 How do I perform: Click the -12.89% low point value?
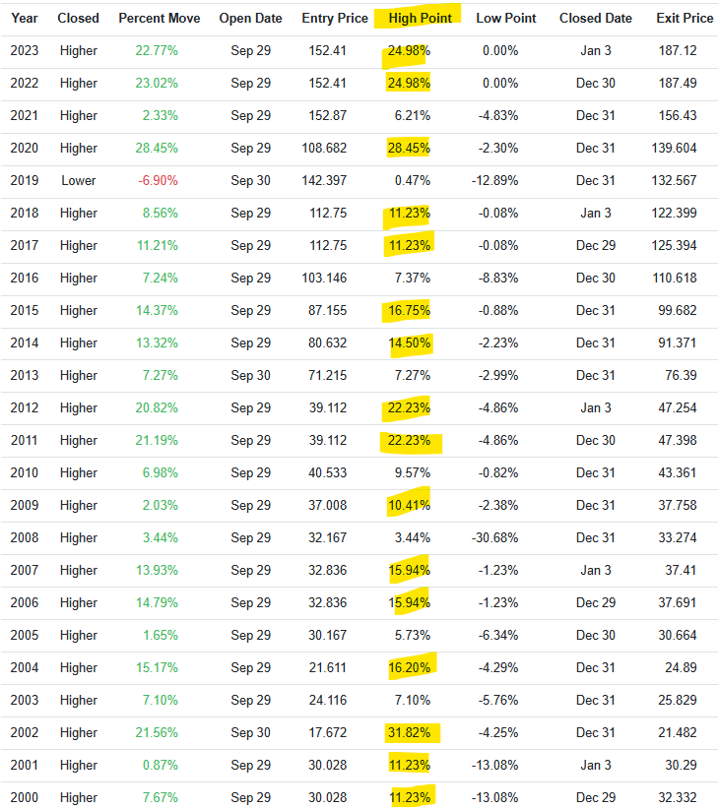point(494,180)
